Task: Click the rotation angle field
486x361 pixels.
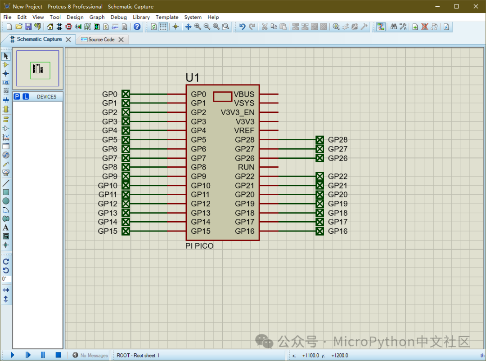Action: (6, 279)
